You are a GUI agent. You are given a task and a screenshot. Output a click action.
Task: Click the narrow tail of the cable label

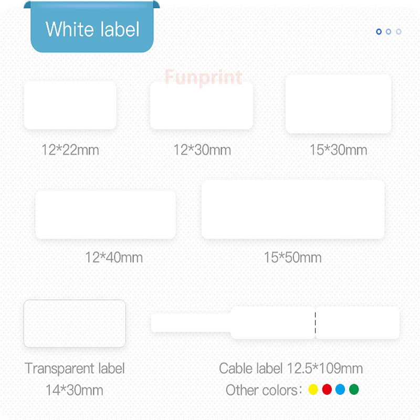pos(190,323)
